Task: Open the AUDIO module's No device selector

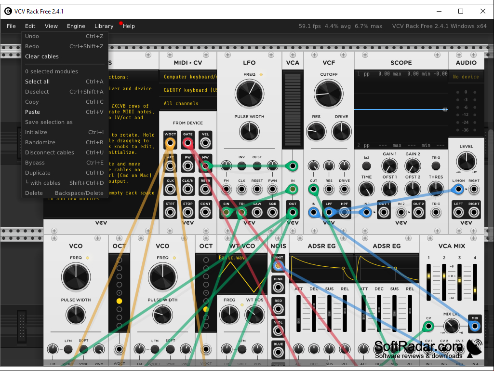Action: click(x=466, y=77)
